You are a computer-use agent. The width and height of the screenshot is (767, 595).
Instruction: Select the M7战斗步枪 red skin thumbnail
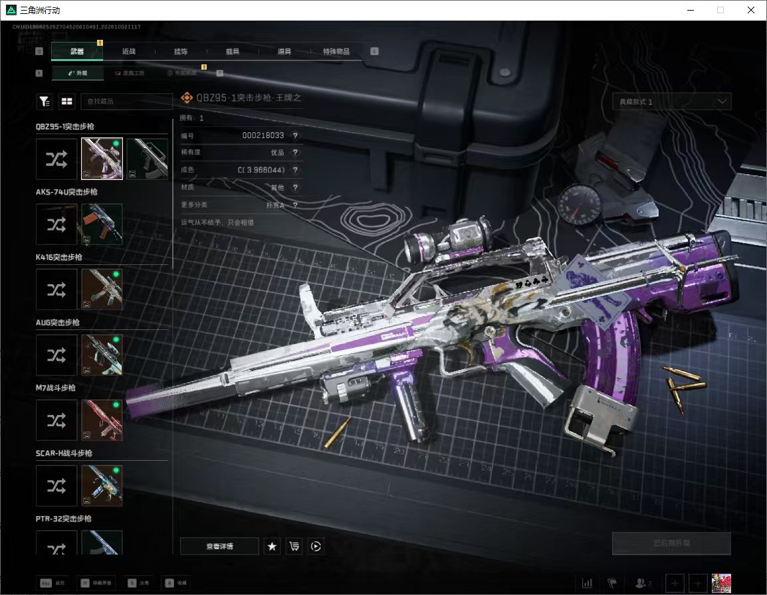102,420
